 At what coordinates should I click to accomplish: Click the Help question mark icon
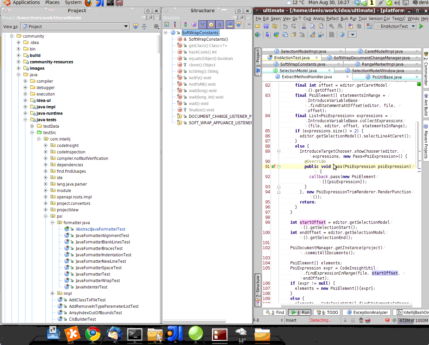tap(342, 35)
